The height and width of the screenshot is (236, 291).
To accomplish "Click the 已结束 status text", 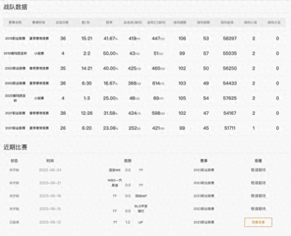I will pos(15,222).
